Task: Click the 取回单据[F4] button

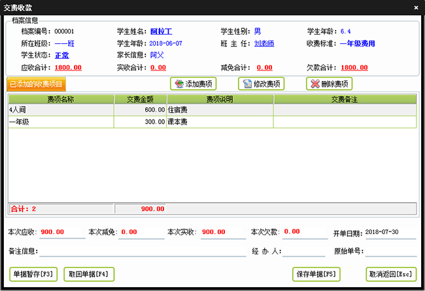Action: (90, 274)
